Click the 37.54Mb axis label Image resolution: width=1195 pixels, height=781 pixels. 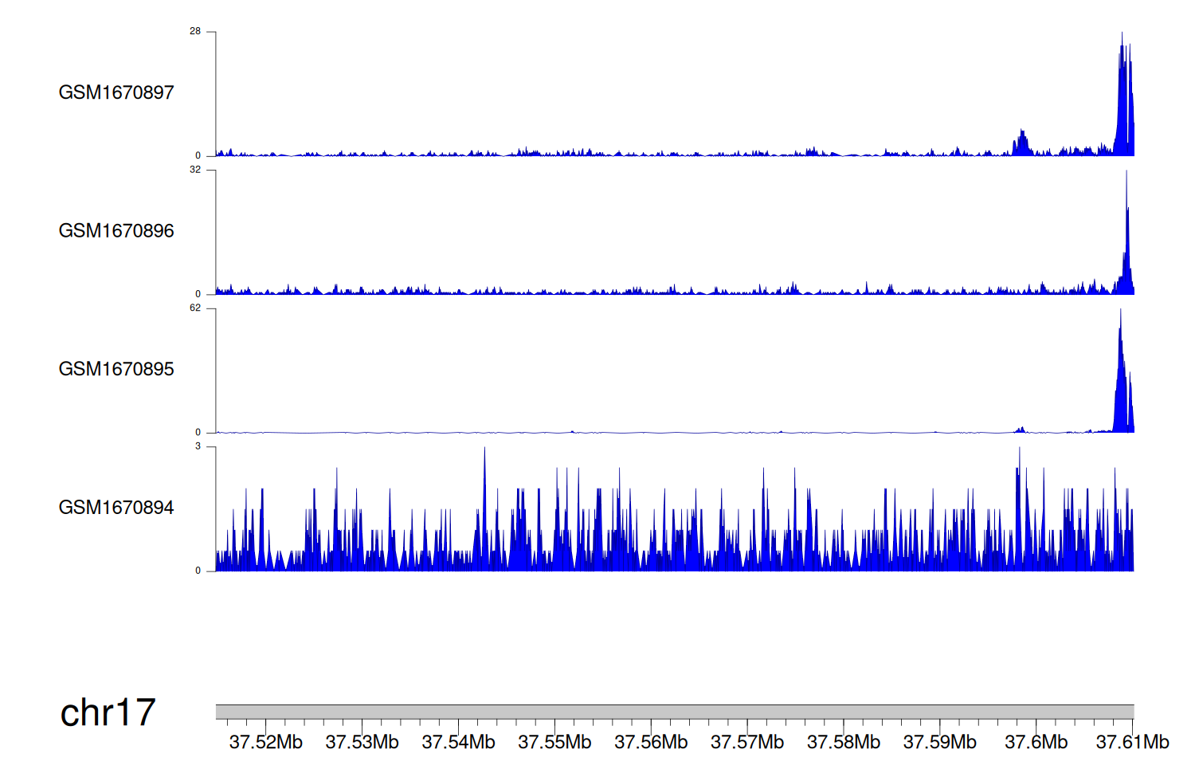(458, 743)
